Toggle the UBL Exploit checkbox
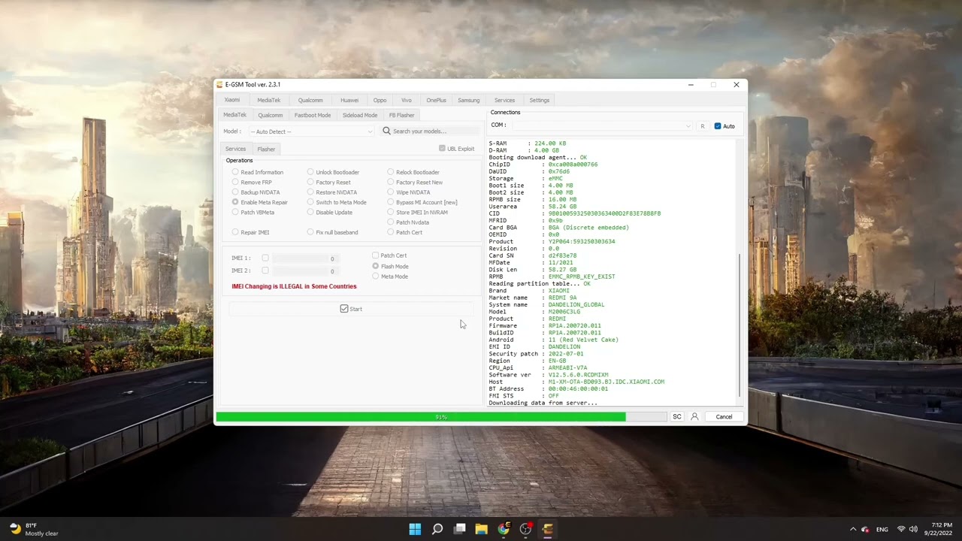Image resolution: width=962 pixels, height=541 pixels. [x=442, y=148]
